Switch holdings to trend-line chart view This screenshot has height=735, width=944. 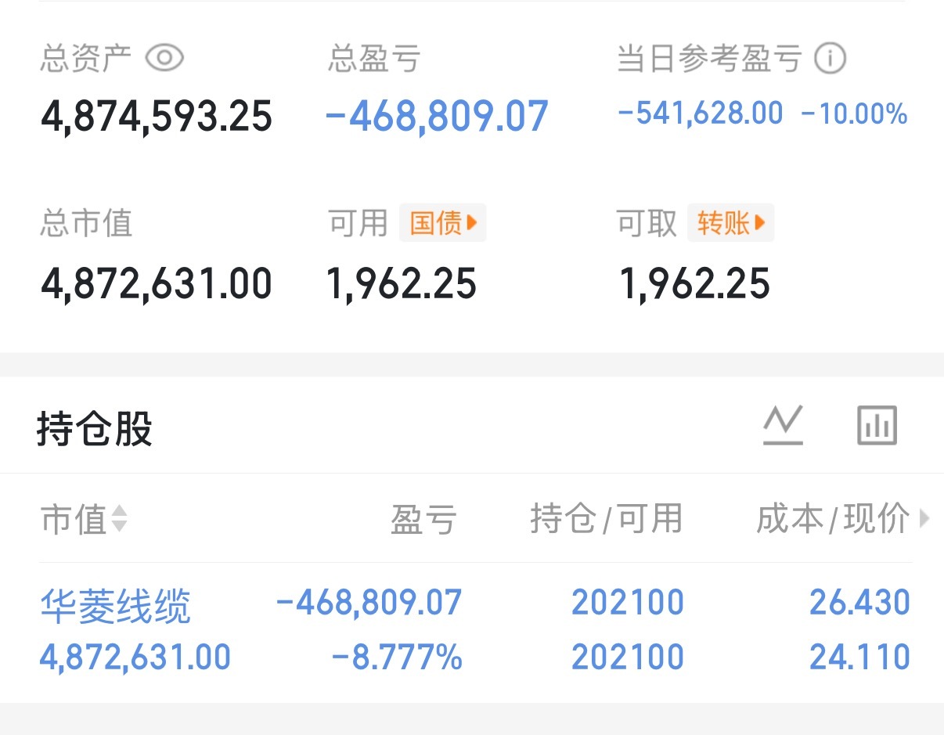pos(784,424)
